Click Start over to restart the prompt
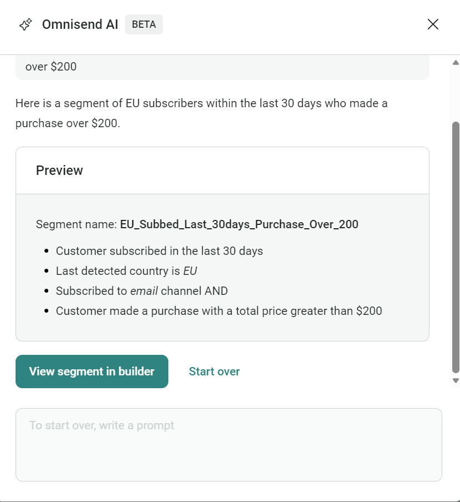The width and height of the screenshot is (460, 502). (x=214, y=371)
